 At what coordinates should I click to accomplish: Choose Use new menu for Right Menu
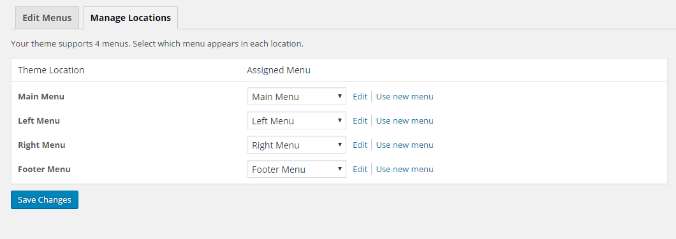(x=405, y=145)
